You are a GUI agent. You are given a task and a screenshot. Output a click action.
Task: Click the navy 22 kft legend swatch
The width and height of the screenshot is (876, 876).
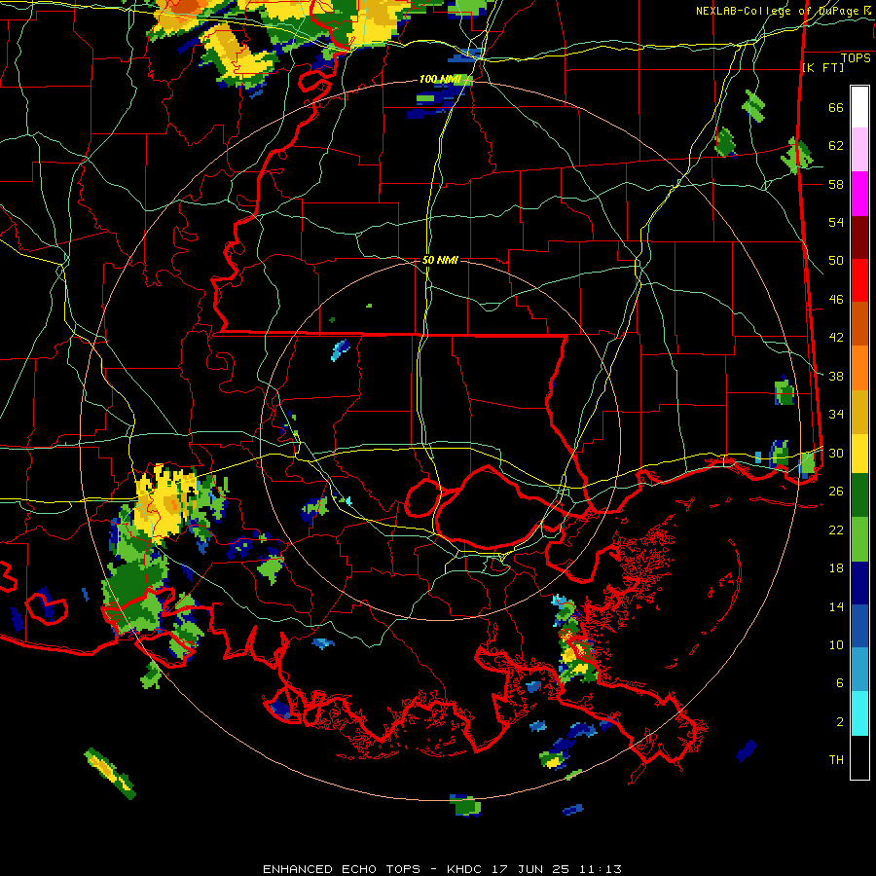click(859, 583)
